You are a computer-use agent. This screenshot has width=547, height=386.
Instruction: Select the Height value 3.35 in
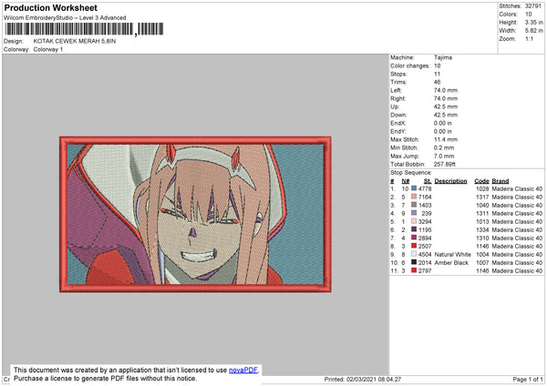[533, 22]
